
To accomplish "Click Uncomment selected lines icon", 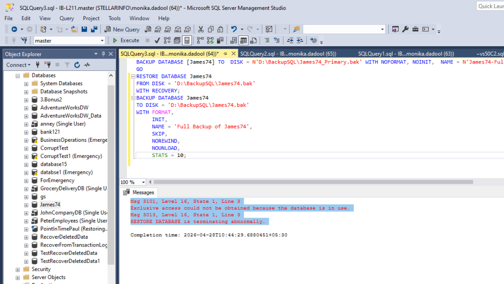I will [277, 40].
